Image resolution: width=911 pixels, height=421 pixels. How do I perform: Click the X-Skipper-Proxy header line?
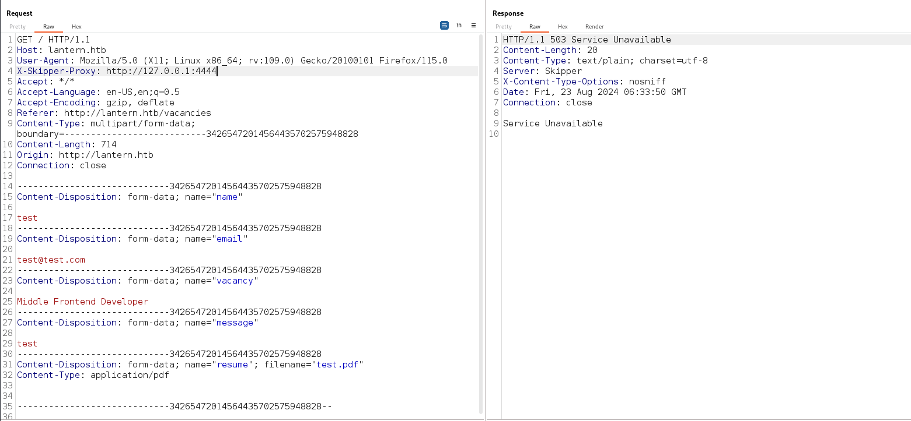coord(117,71)
